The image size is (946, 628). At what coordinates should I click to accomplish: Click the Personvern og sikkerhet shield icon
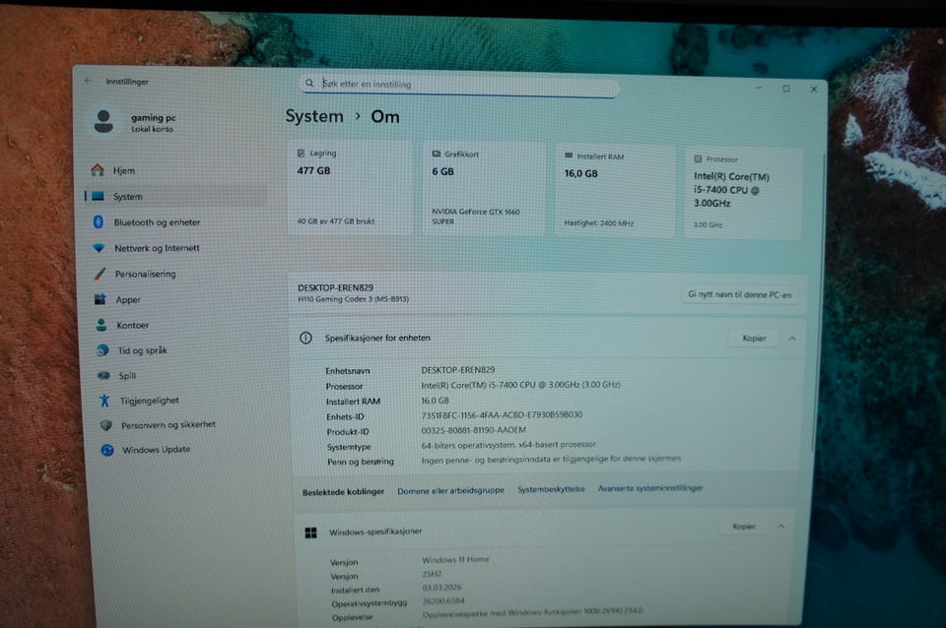106,425
